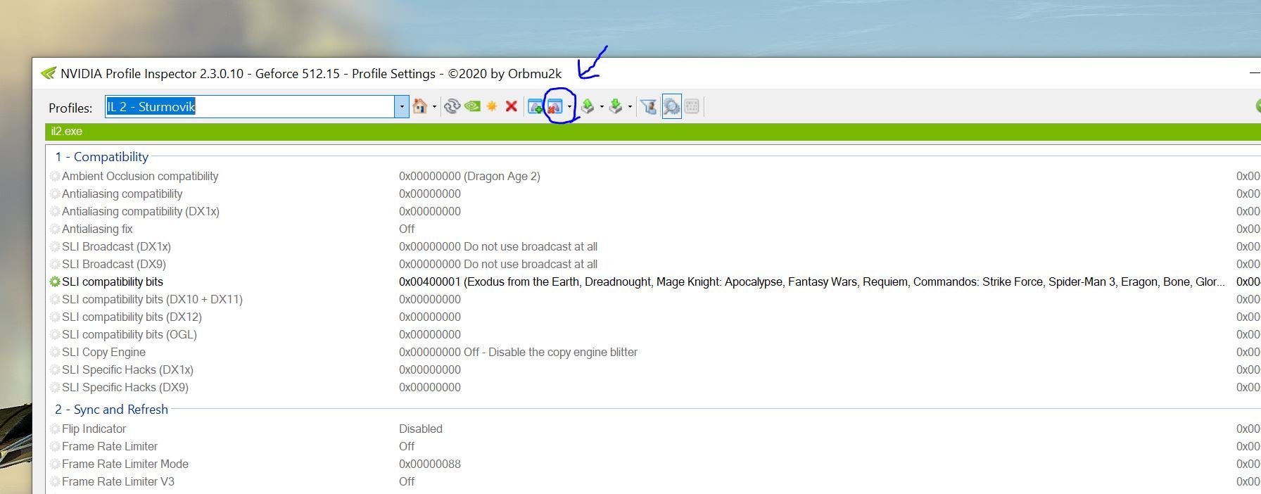This screenshot has width=1261, height=494.
Task: Select the Frame Rate Limiter Mode setting
Action: pyautogui.click(x=125, y=464)
